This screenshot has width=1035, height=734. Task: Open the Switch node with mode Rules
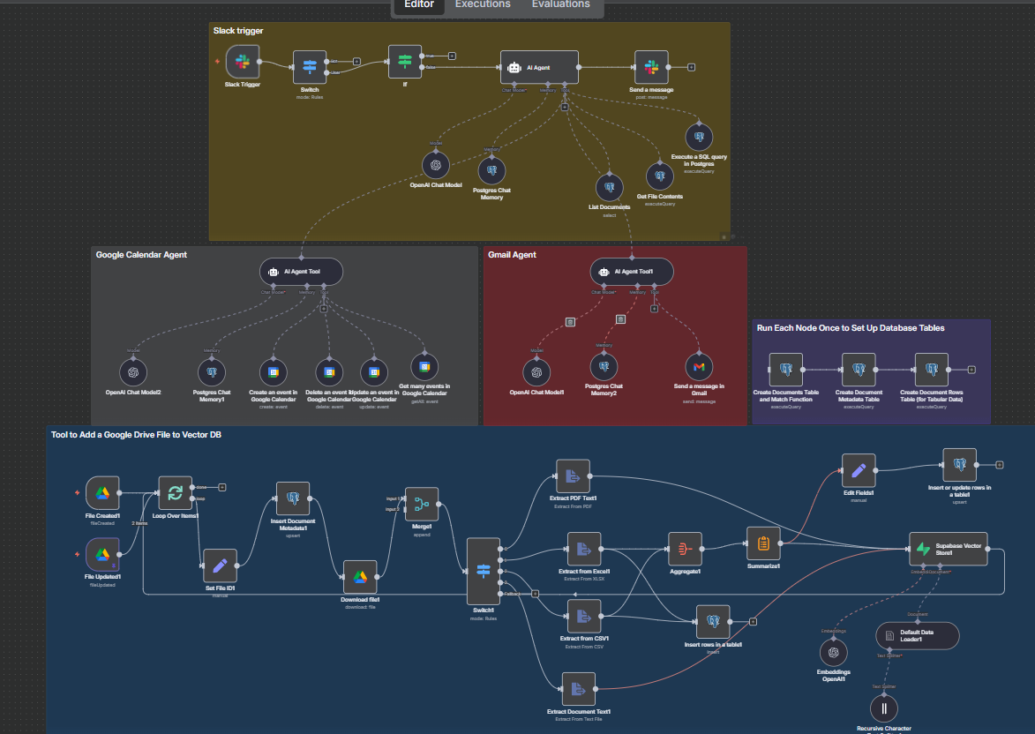[x=310, y=67]
